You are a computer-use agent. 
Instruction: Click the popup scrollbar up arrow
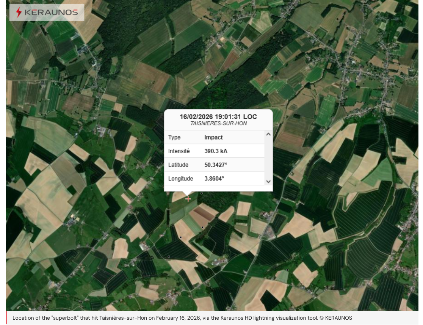(268, 134)
